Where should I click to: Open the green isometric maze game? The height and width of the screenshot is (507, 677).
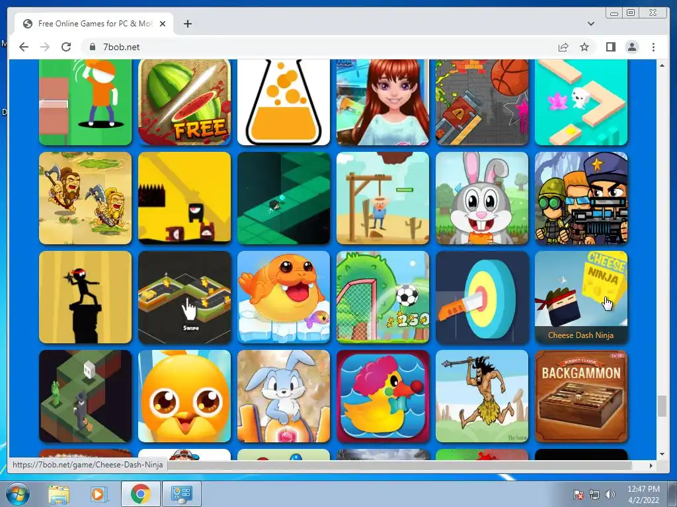pos(284,198)
